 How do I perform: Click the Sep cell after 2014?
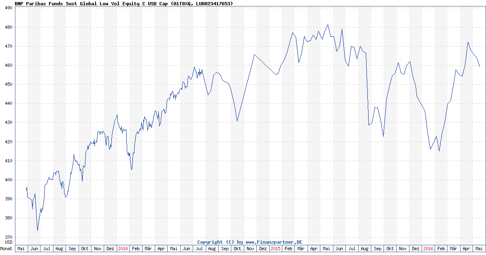click(x=224, y=249)
